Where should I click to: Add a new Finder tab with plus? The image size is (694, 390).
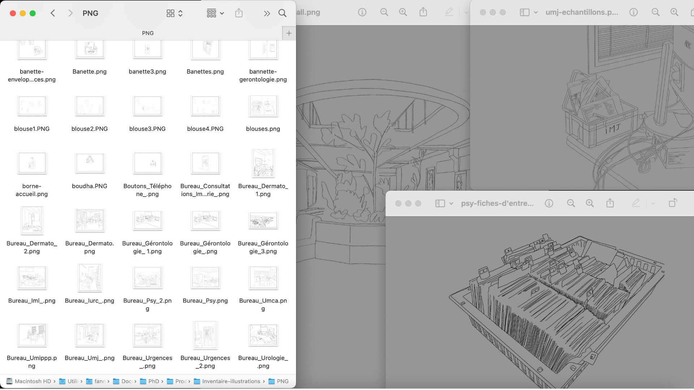pyautogui.click(x=289, y=33)
